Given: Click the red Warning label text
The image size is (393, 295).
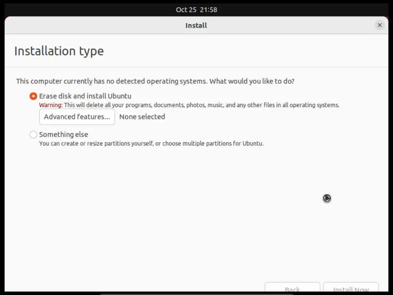Looking at the screenshot, I should (51, 105).
